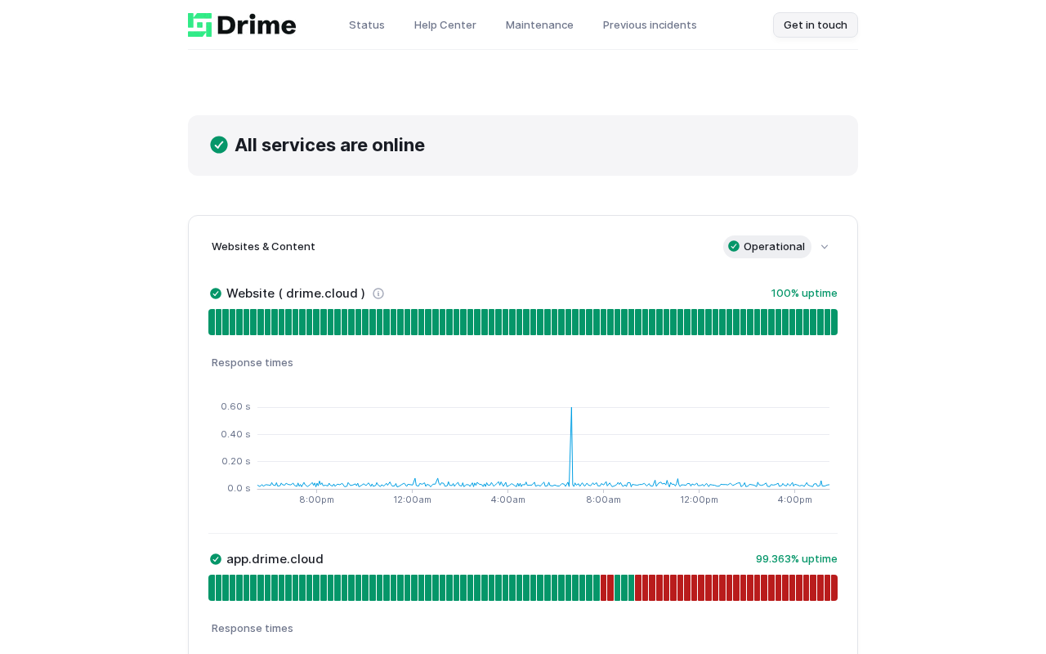The width and height of the screenshot is (1046, 654).
Task: Go to the Maintenance page
Action: tap(539, 25)
